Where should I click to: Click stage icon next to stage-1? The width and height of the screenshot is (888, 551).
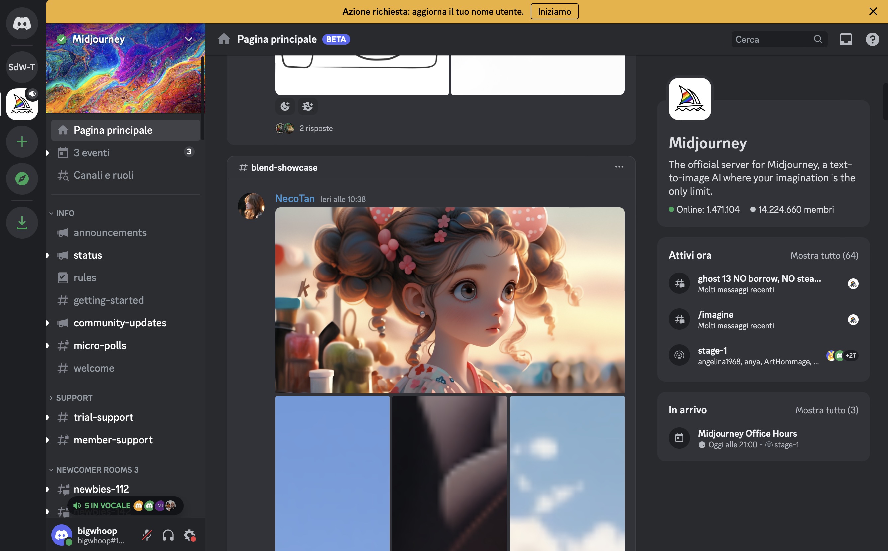[679, 355]
